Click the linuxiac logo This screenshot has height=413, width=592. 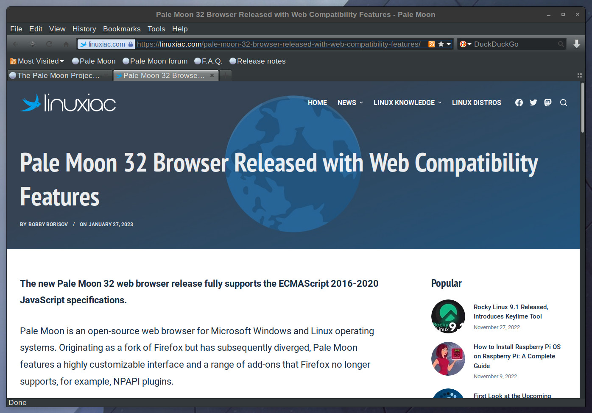tap(68, 103)
